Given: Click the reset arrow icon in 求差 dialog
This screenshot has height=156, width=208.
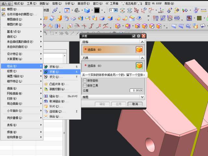Looking at the screenshot, I should click(x=134, y=36).
